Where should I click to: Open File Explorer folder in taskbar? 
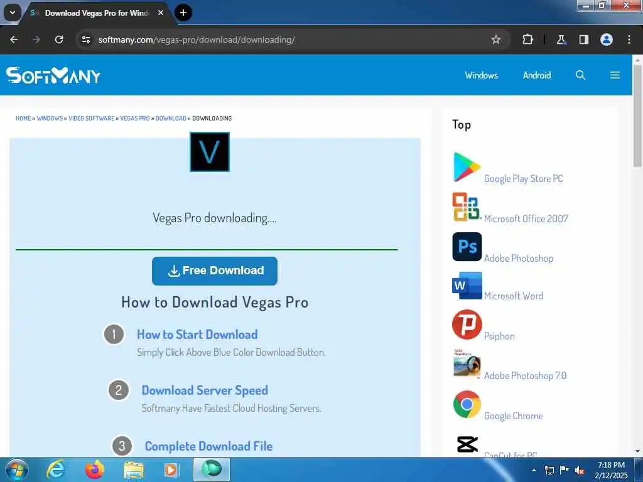134,470
